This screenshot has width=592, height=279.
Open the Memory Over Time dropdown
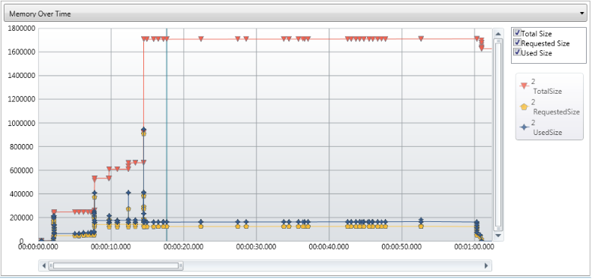click(x=295, y=14)
